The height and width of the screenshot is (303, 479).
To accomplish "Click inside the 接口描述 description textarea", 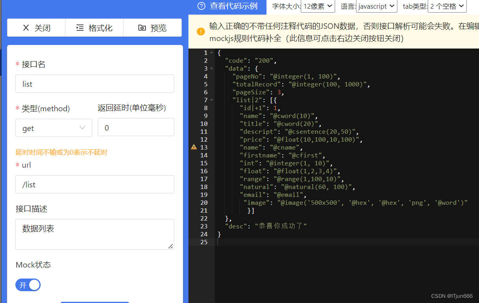I will 95,234.
